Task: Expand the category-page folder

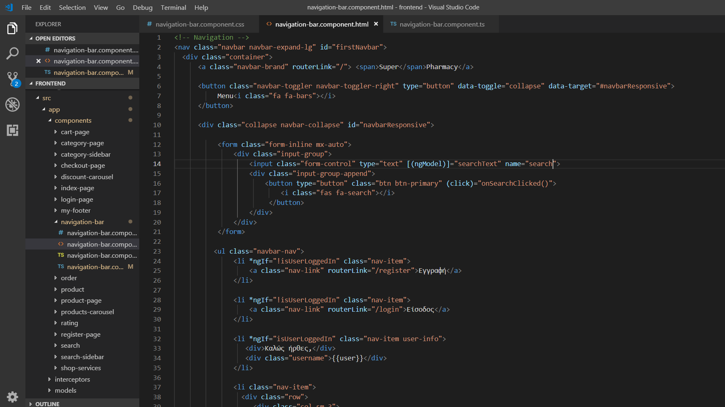Action: pyautogui.click(x=82, y=143)
